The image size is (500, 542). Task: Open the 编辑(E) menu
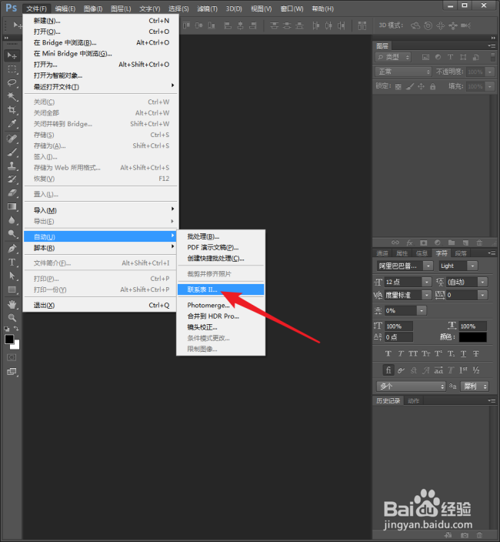[65, 8]
